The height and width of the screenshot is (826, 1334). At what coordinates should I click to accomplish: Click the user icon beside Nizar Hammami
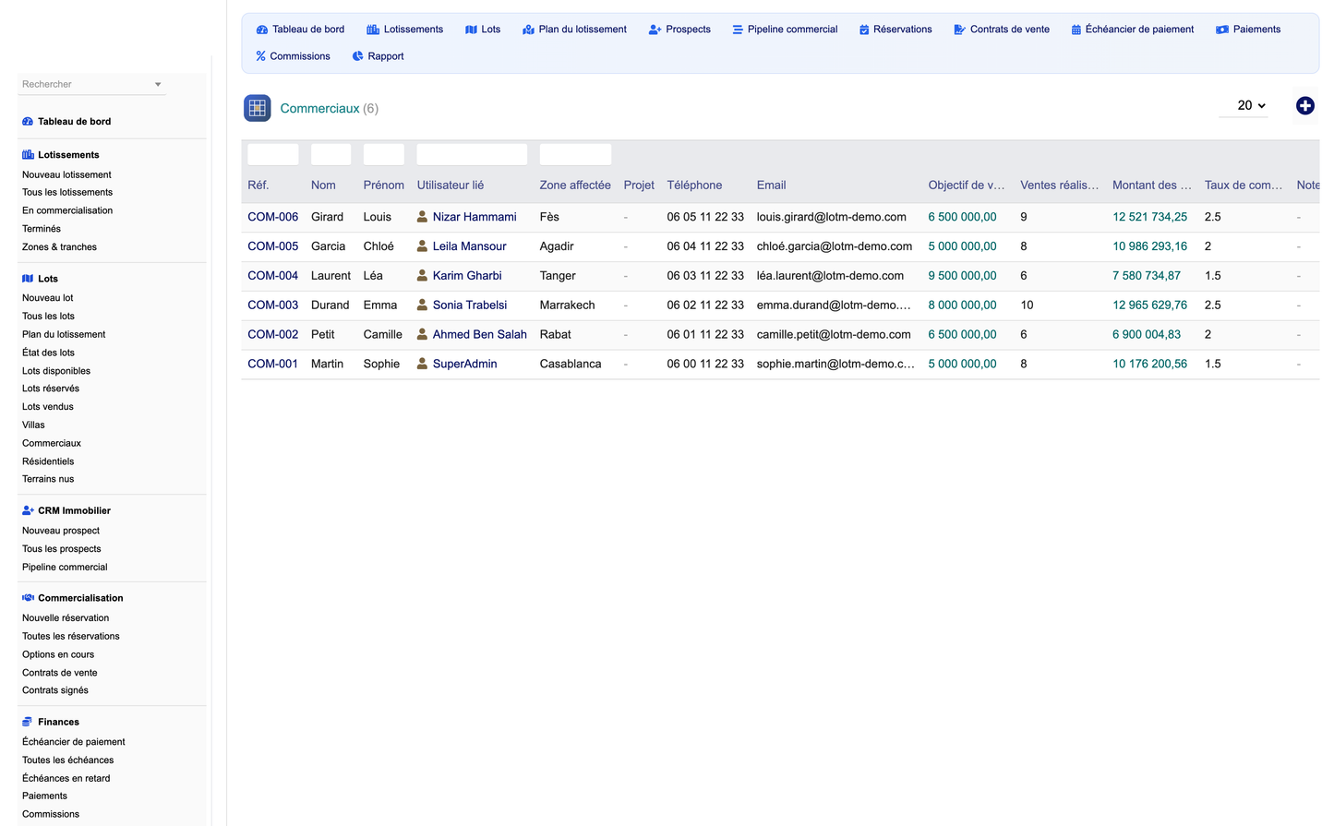(x=422, y=217)
